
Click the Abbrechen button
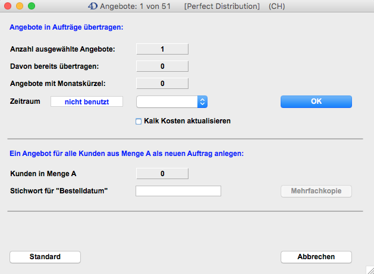coord(316,257)
